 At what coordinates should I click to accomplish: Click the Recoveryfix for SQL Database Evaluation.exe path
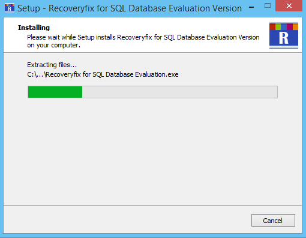coord(103,74)
